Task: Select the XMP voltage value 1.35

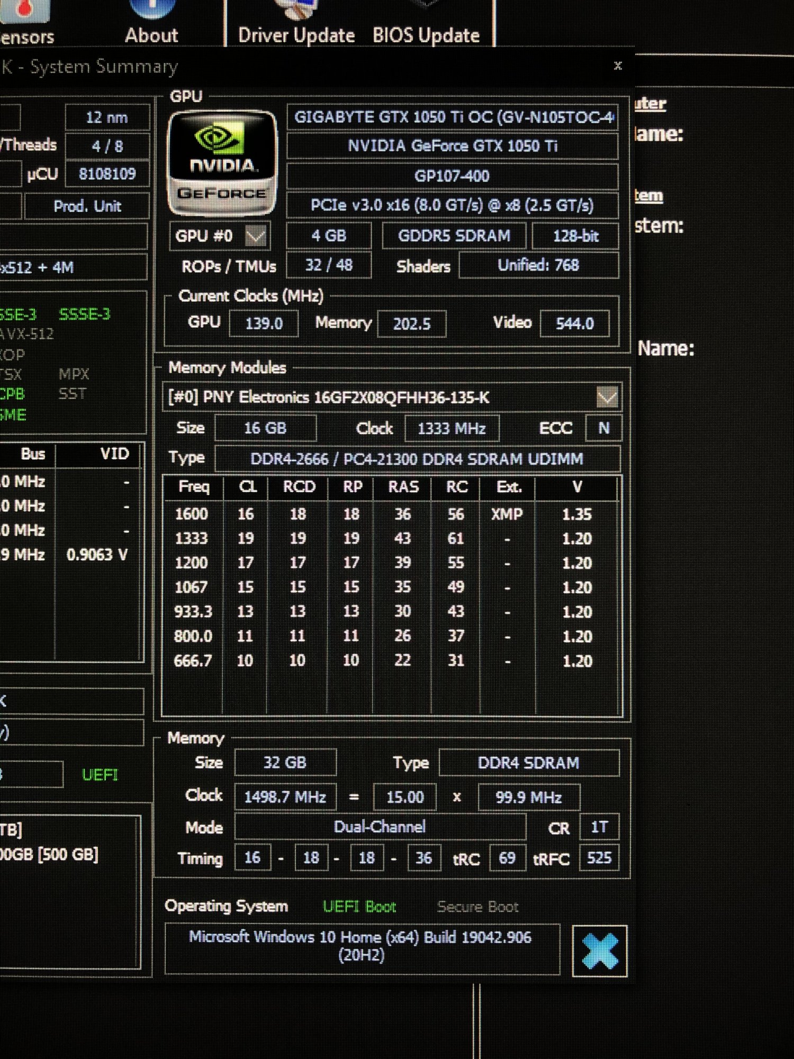Action: pos(577,514)
